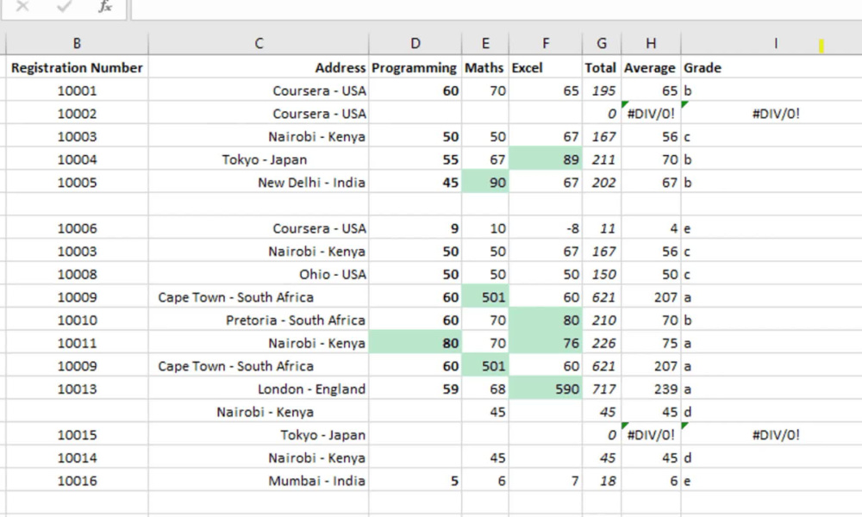
Task: Select registration number 10002 cell
Action: click(x=77, y=114)
